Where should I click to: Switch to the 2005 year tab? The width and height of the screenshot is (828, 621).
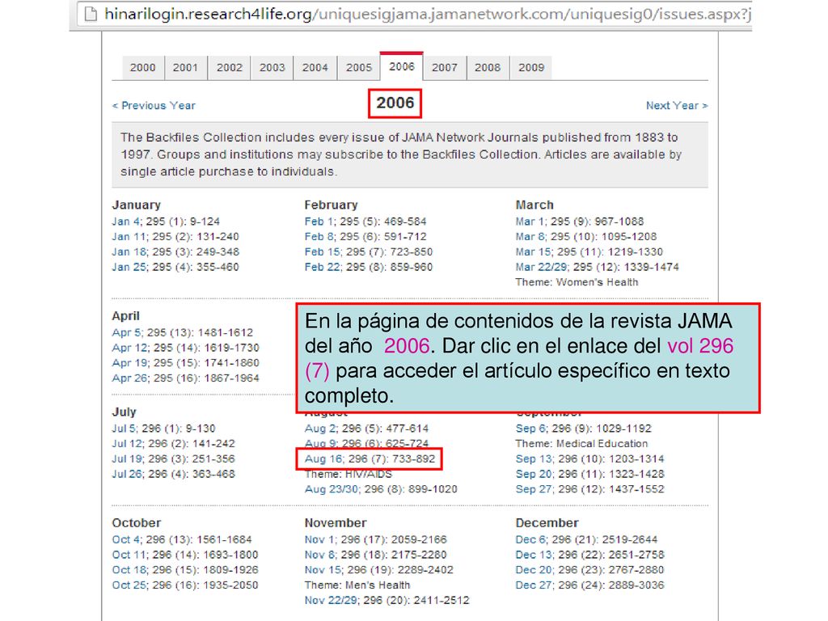[359, 68]
